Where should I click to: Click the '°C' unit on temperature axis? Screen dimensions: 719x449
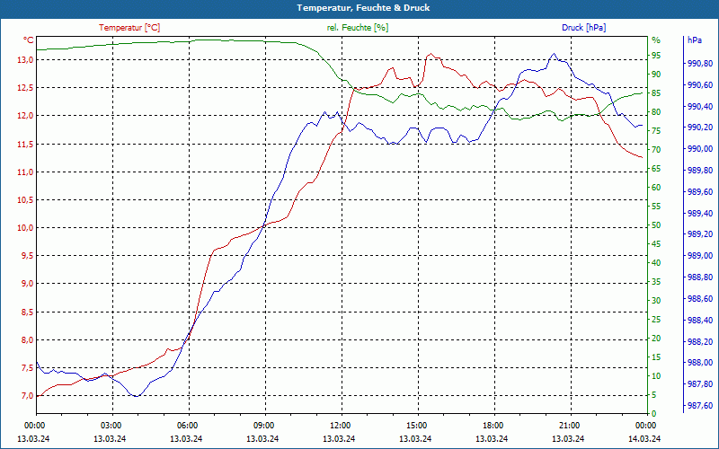click(x=29, y=40)
